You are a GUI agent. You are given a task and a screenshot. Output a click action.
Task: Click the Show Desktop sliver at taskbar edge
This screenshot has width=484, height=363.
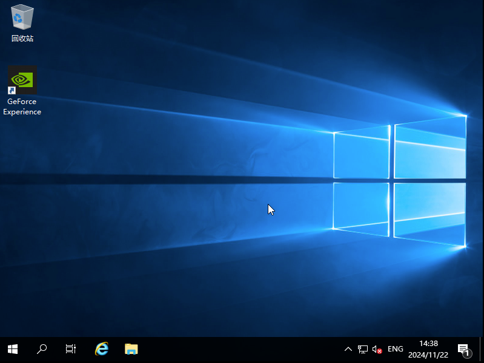click(482, 349)
